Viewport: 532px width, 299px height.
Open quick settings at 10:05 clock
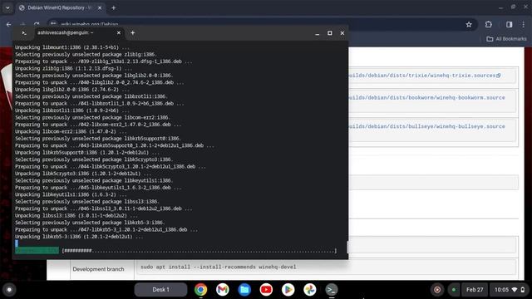[x=509, y=290]
